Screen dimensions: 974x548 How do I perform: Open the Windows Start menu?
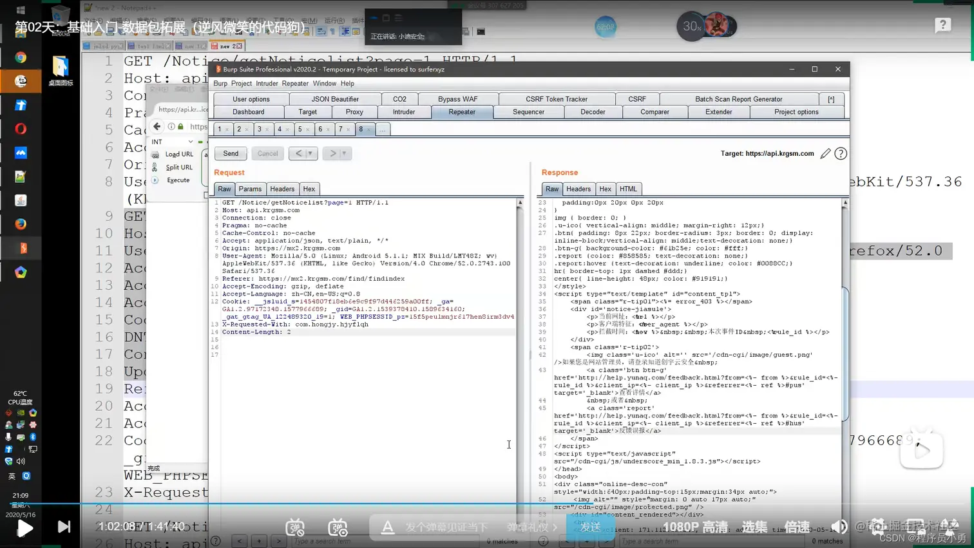(20, 10)
